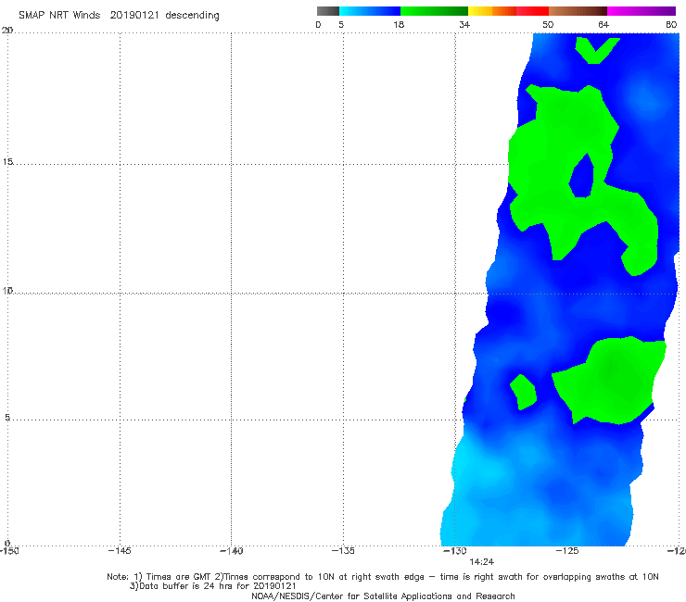The height and width of the screenshot is (602, 686).
Task: Click the light-blue segment of the wind color bar
Action: [370, 11]
